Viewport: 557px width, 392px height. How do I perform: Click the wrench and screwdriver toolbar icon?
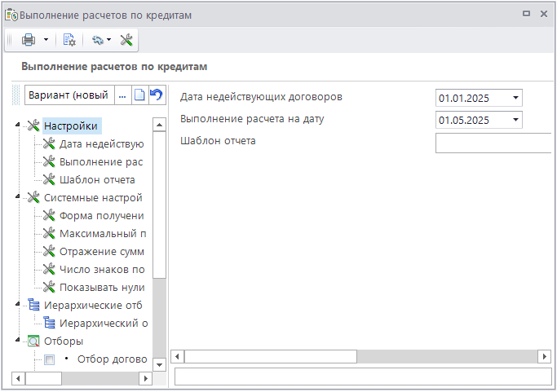pyautogui.click(x=126, y=39)
